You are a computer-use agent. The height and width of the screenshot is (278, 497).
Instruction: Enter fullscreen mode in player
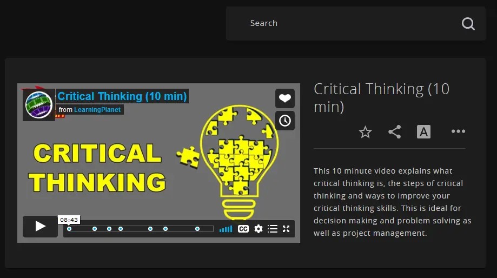coord(287,229)
